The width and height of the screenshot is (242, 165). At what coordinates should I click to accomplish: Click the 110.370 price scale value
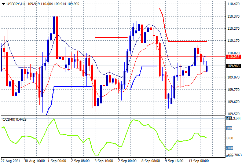(x=233, y=16)
